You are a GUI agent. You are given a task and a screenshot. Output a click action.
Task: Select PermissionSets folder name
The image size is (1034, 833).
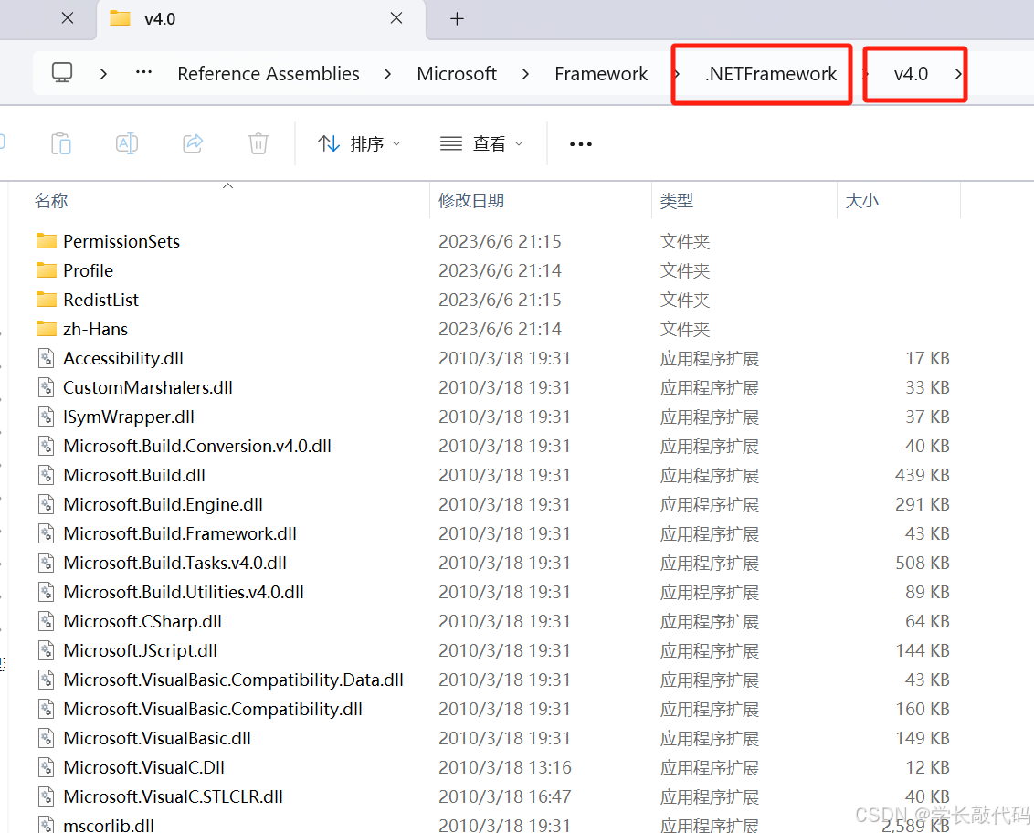pos(121,241)
